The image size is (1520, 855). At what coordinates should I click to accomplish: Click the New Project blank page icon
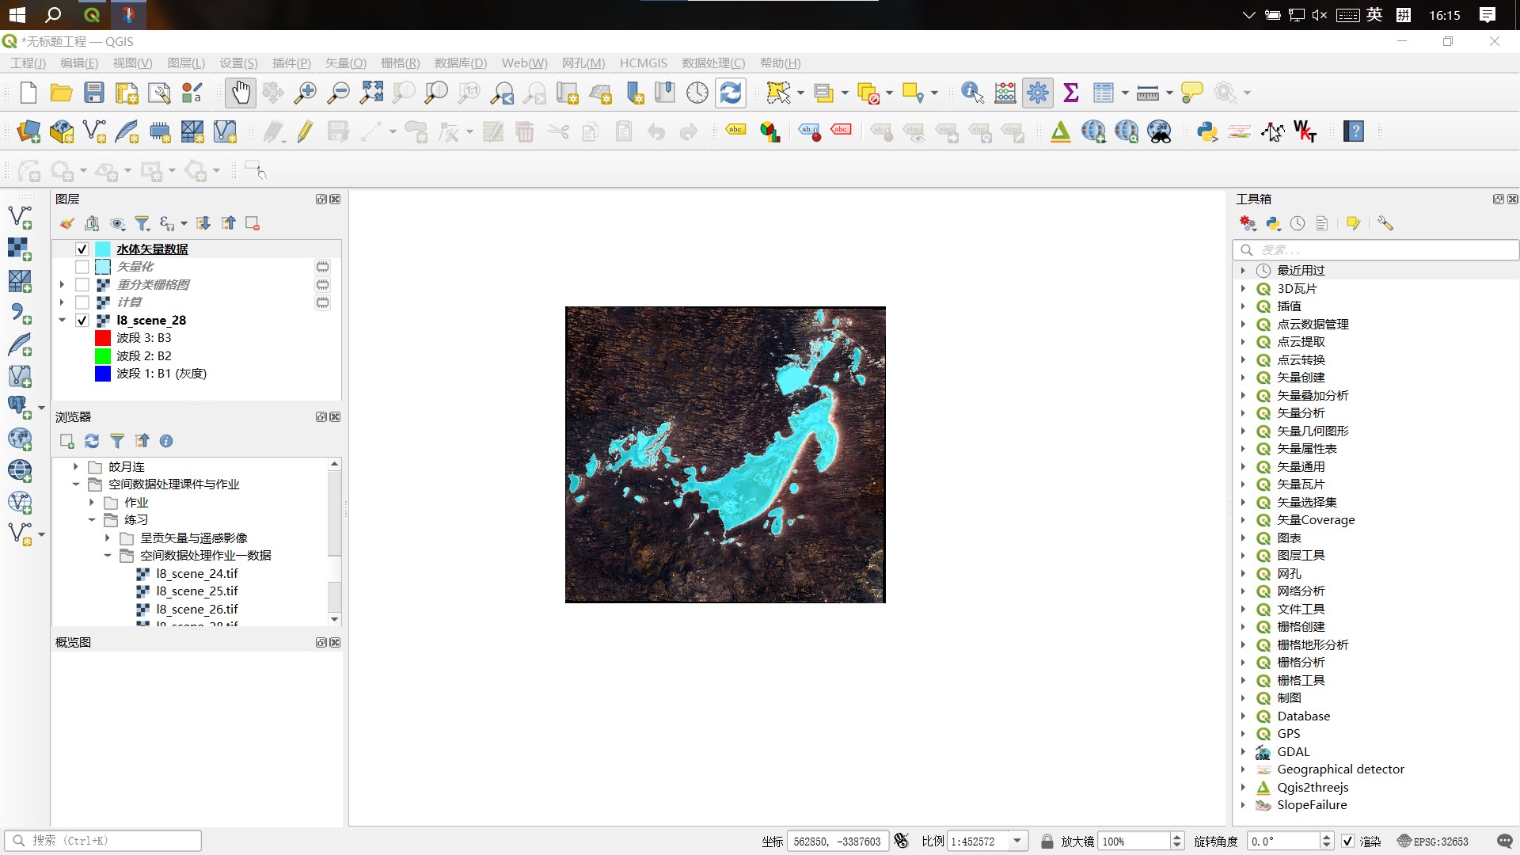(28, 93)
